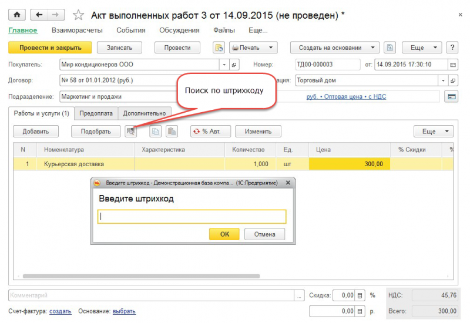This screenshot has width=470, height=323.
Task: Navigate back with the left arrow
Action: click(39, 14)
